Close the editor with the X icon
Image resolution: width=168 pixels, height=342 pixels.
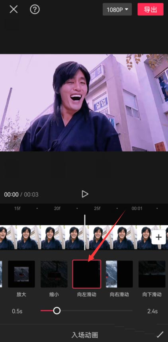[14, 10]
